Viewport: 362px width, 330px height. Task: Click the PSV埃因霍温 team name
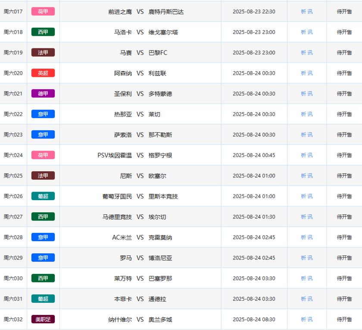click(x=115, y=155)
